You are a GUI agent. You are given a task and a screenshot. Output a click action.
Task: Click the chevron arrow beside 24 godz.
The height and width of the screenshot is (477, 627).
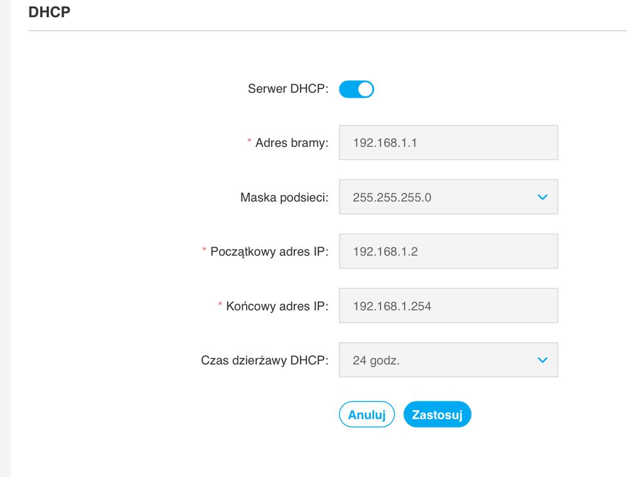543,360
